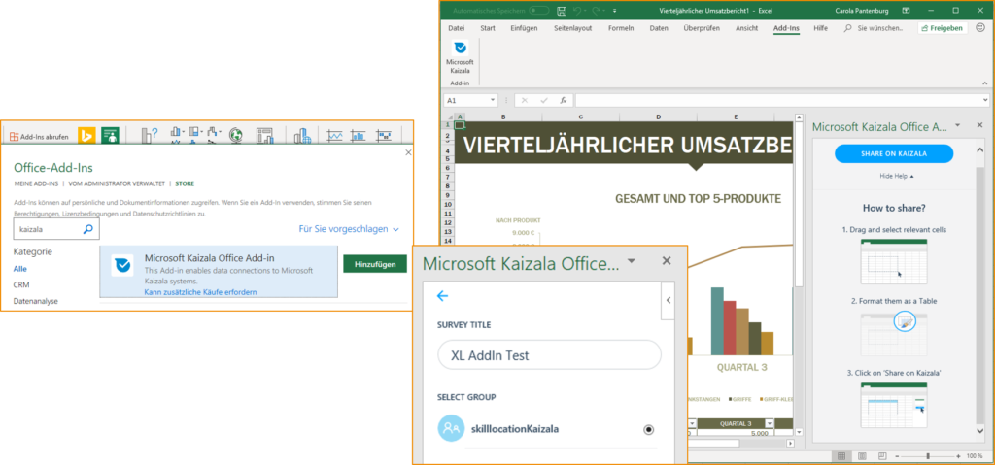995x465 pixels.
Task: Open the orange Bing Maps add-in icon
Action: click(86, 135)
